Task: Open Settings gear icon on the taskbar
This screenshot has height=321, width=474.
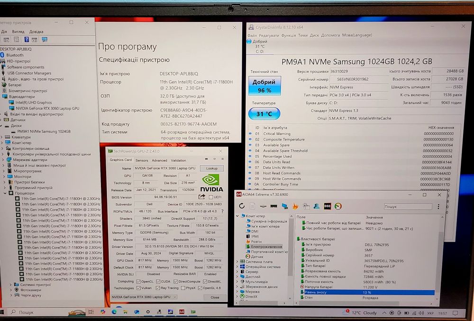Action: (x=148, y=312)
